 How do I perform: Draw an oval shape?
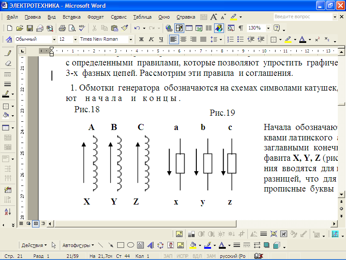131,245
